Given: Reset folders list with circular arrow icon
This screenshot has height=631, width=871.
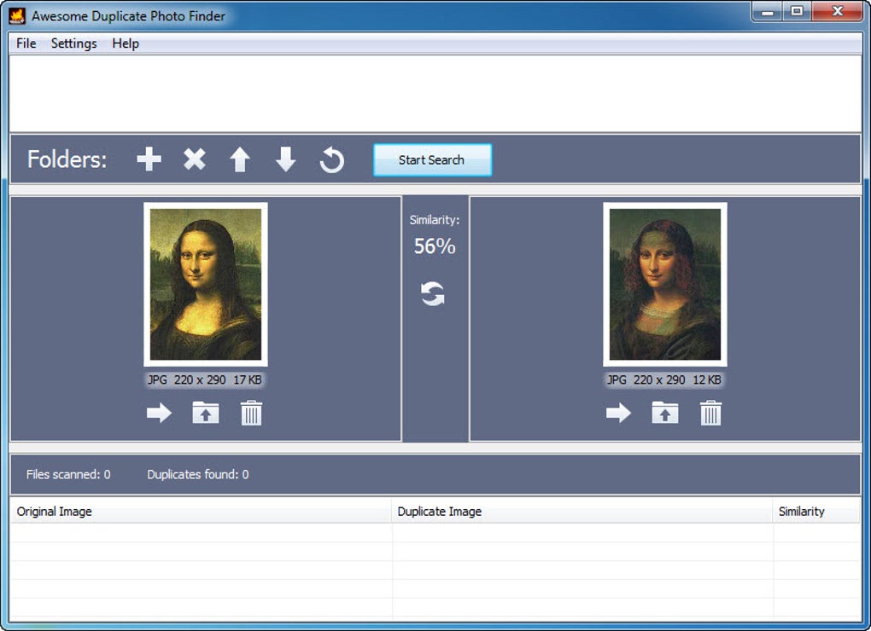Looking at the screenshot, I should pyautogui.click(x=331, y=159).
